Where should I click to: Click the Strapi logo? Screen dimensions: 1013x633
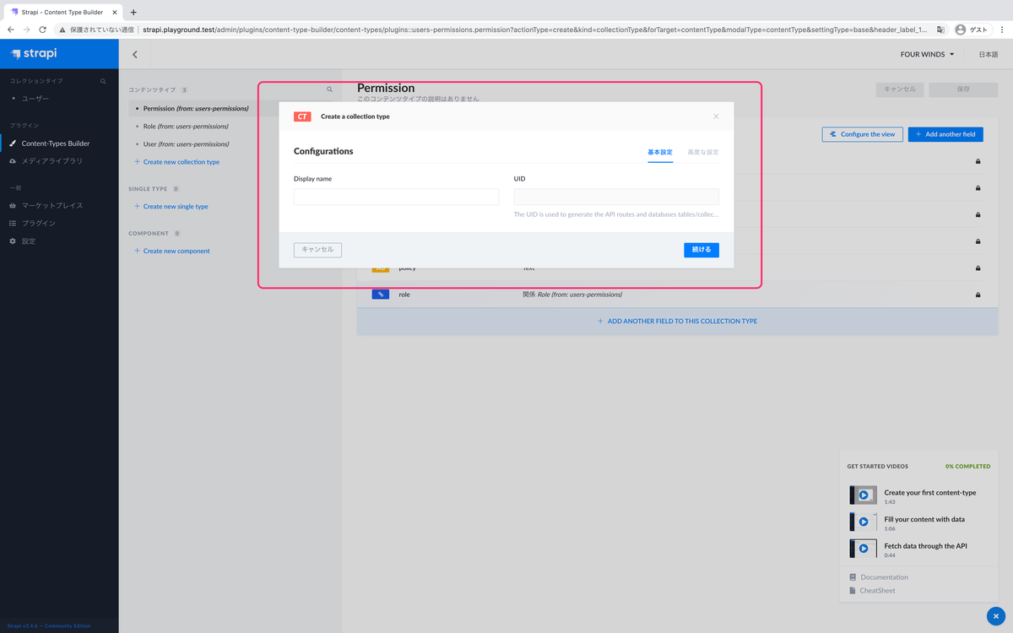tap(34, 54)
